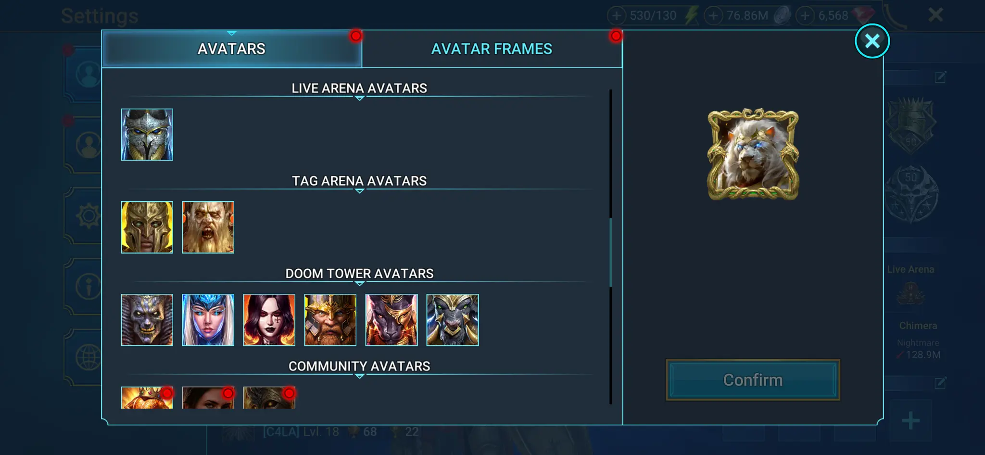Choose the blue-crowned ice queen avatar
This screenshot has width=985, height=455.
click(x=208, y=320)
